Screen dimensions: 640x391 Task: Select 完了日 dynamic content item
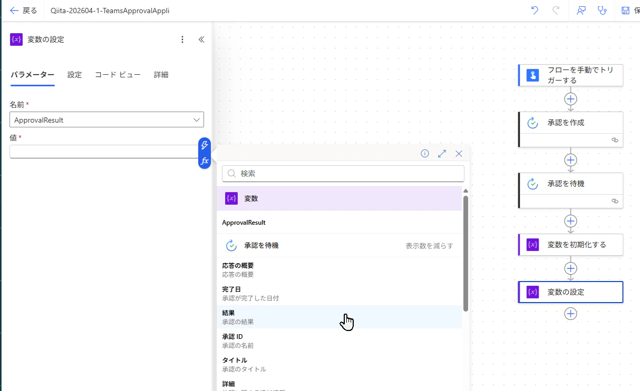tap(339, 293)
